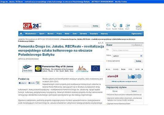Click the Facebook Lubię to button
The width and height of the screenshot is (164, 115).
pos(23,83)
